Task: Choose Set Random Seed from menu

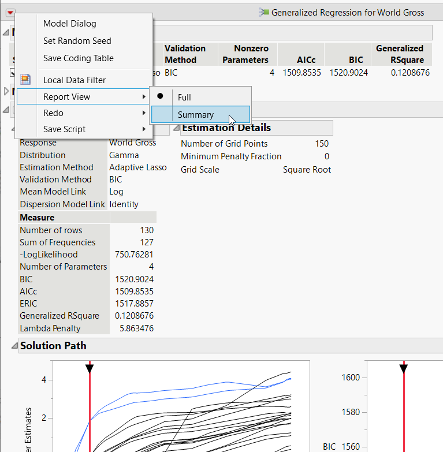Action: click(77, 41)
